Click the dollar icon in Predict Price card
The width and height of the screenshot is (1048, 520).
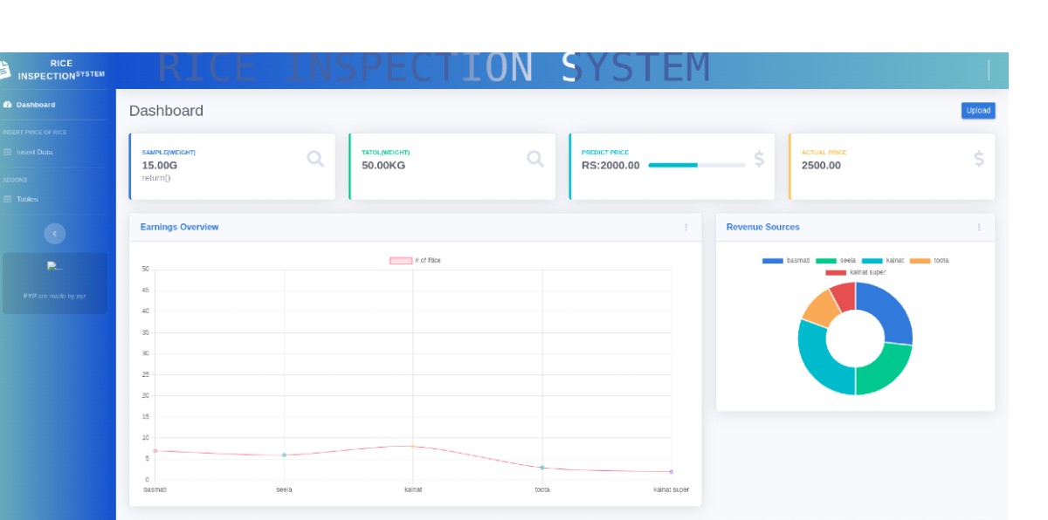tap(759, 159)
